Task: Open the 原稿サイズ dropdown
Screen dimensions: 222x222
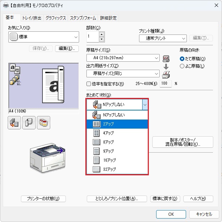Action: (x=123, y=58)
